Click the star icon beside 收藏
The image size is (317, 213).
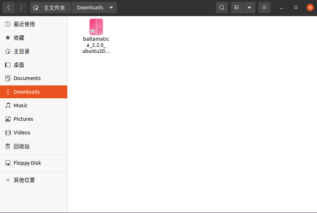coord(8,38)
